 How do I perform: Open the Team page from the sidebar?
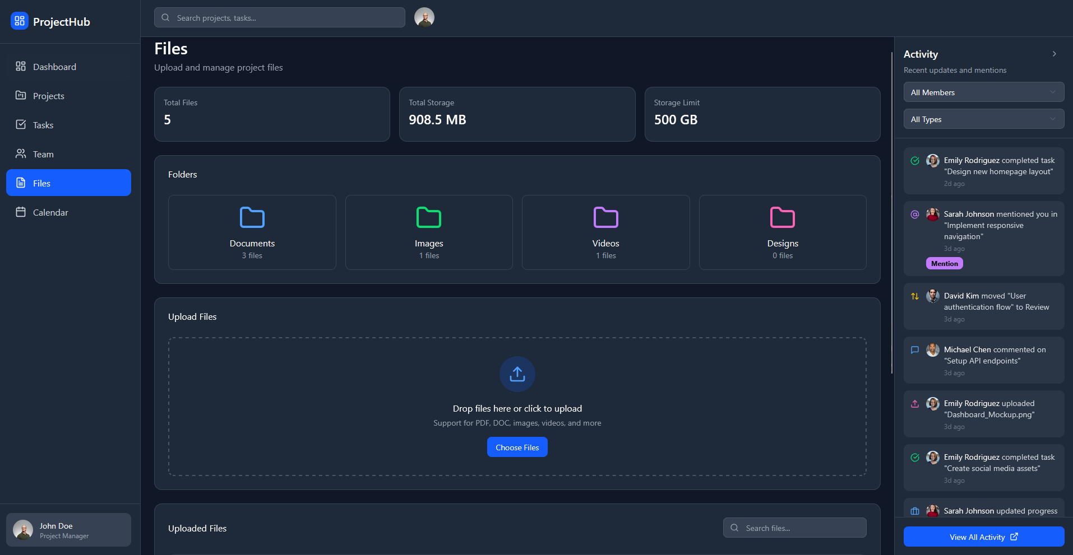pos(43,154)
